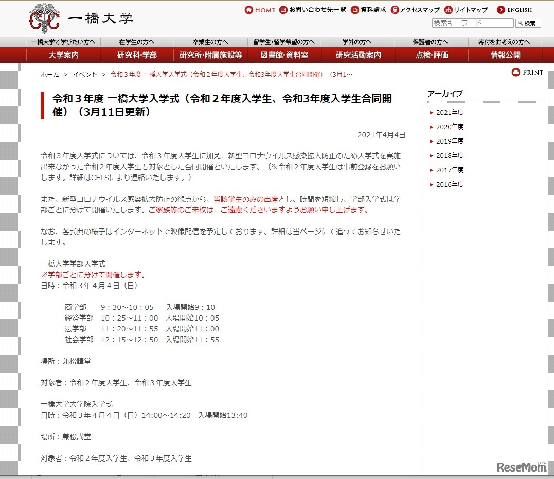The image size is (554, 479).
Task: Select 研究活動案内 in red menu
Action: (358, 55)
